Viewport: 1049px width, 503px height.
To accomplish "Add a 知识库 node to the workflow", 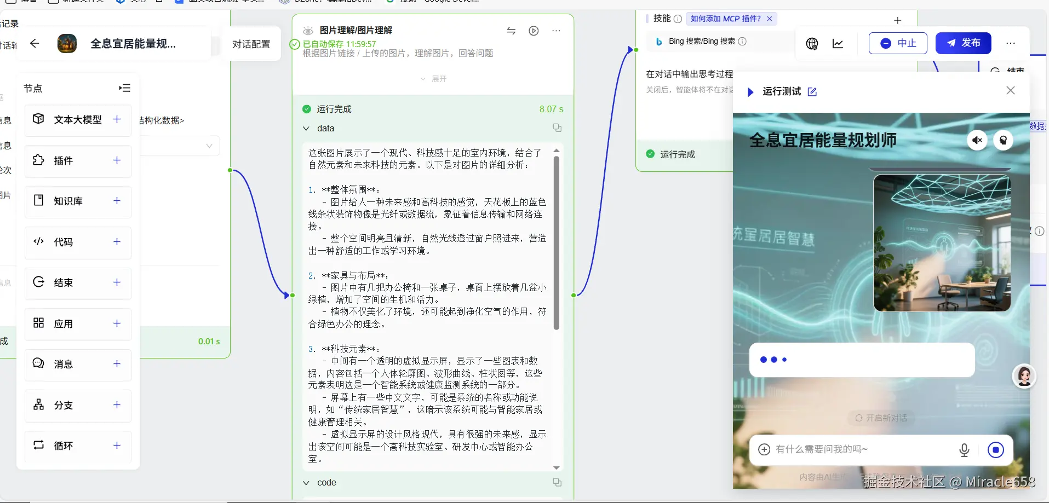I will click(x=117, y=201).
